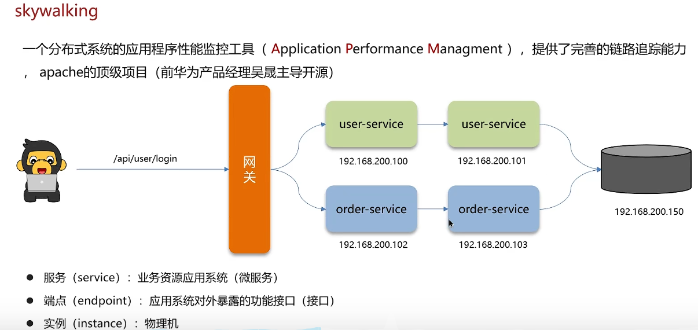Click the database IP 192.168.200.150
This screenshot has width=698, height=330.
[649, 212]
